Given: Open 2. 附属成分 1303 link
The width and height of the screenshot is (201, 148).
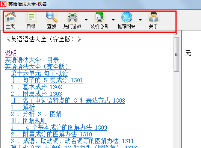Looking at the screenshot, I should (36, 94).
